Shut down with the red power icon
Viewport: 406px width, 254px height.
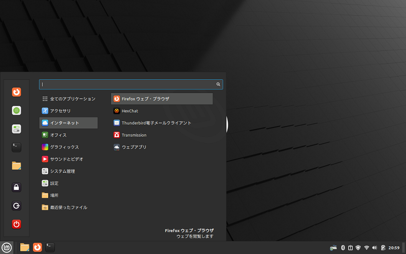tap(16, 224)
